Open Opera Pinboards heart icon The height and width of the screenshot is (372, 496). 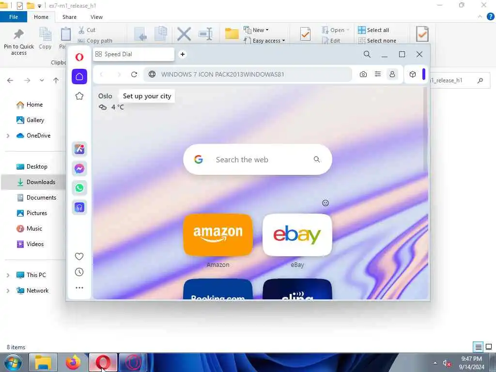point(79,256)
